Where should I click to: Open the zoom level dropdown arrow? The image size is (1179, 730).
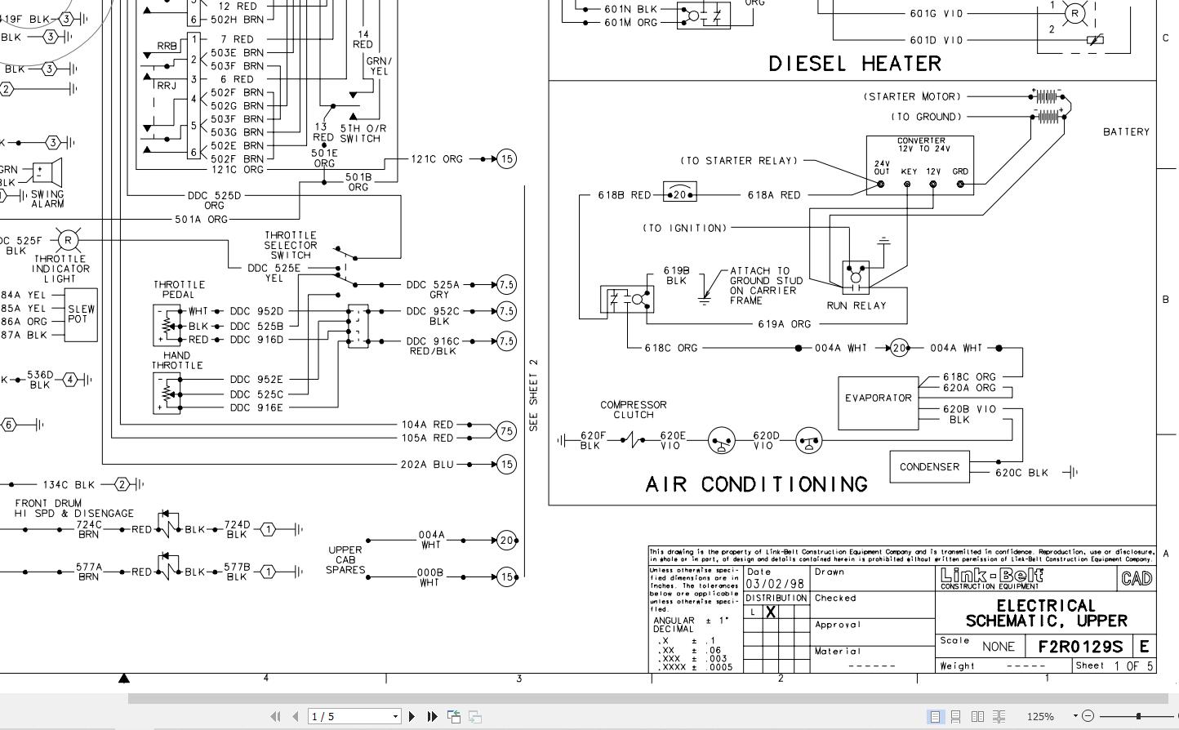coord(1076,716)
